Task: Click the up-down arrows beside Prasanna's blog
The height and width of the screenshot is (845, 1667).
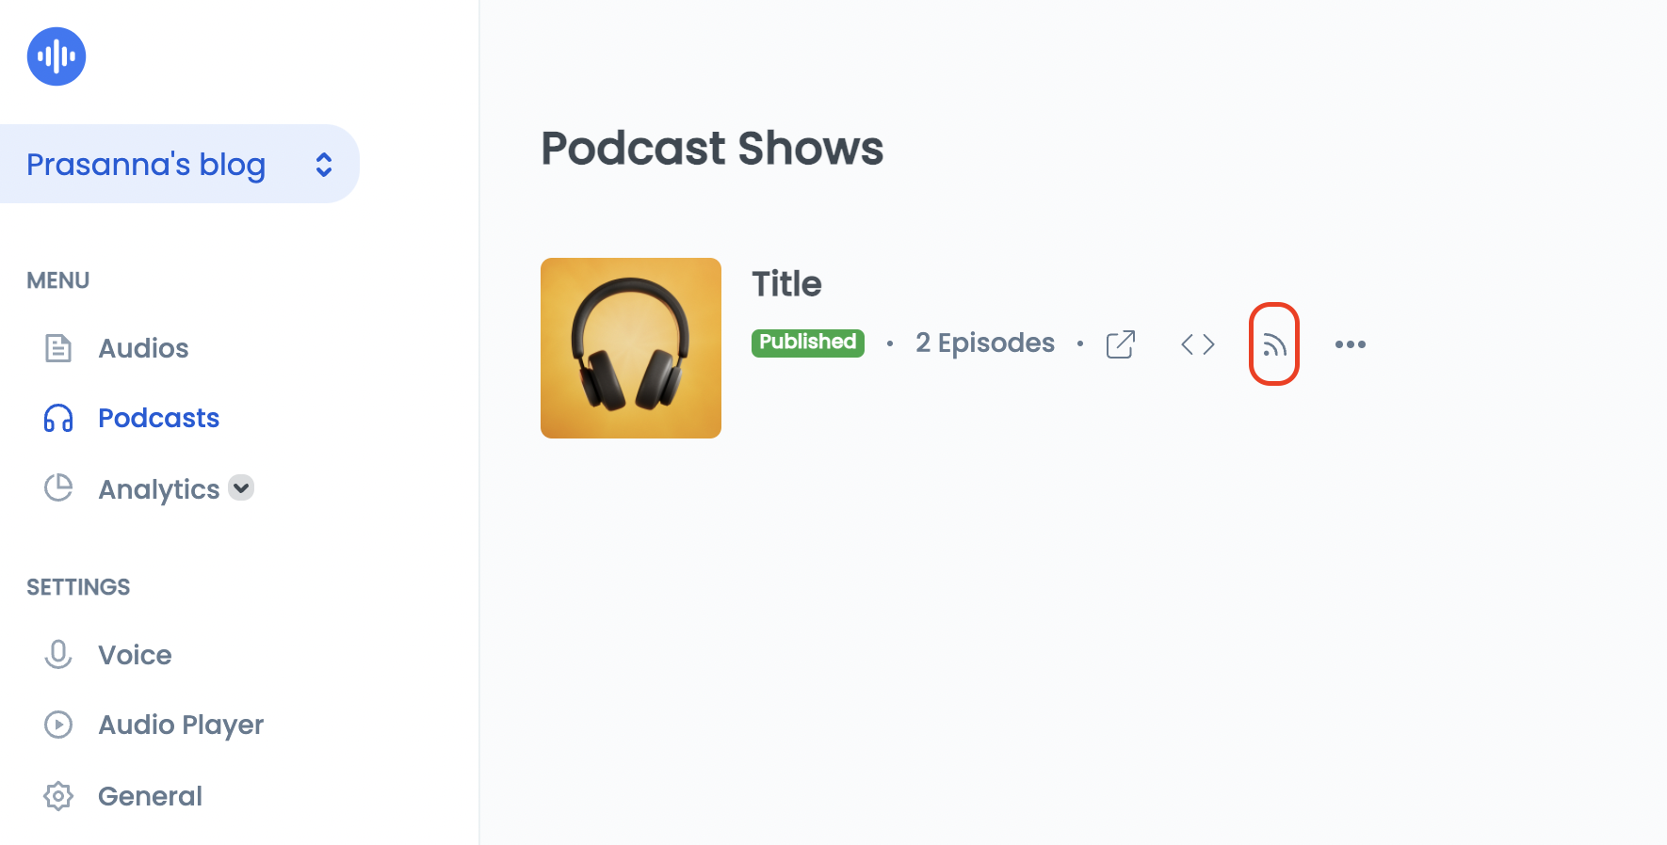Action: click(324, 165)
